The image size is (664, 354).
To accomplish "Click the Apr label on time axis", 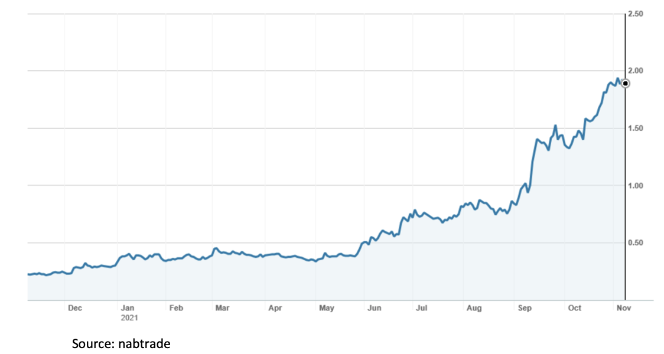I will coord(275,308).
